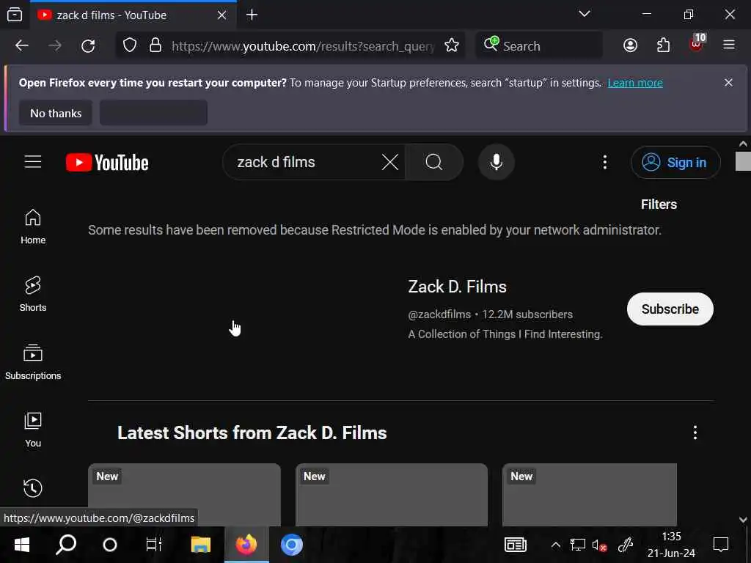
Task: Submit YouTube search with magnifier button
Action: click(x=434, y=162)
